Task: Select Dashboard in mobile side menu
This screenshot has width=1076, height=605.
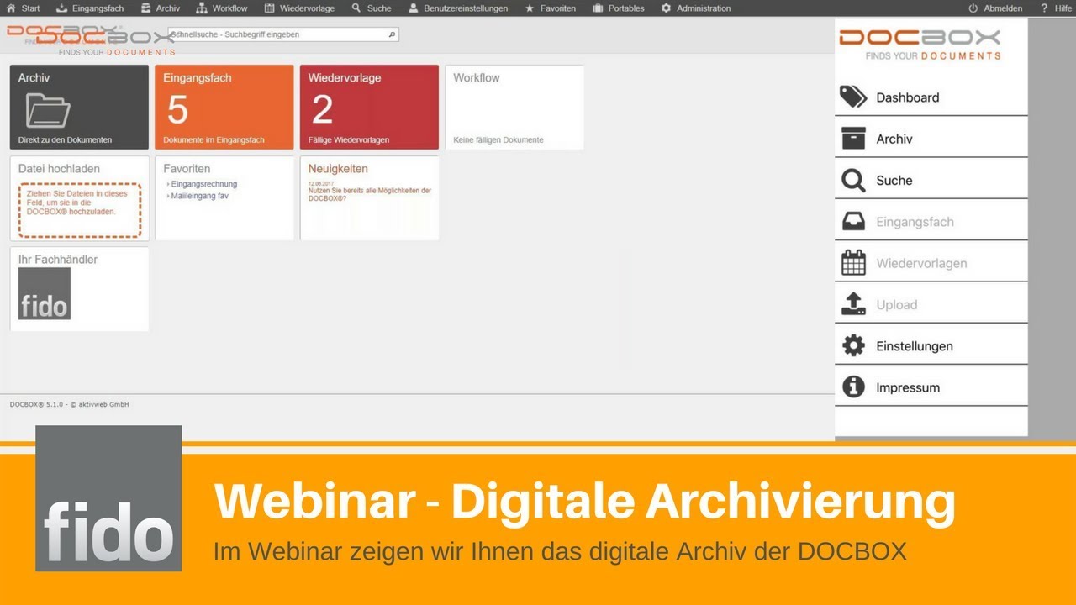Action: pos(931,97)
